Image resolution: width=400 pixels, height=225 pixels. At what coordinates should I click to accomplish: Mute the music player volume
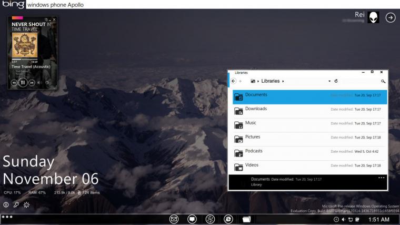pyautogui.click(x=39, y=83)
